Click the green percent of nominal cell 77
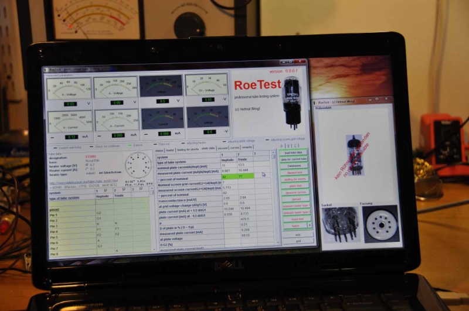469x311 pixels. [246, 176]
